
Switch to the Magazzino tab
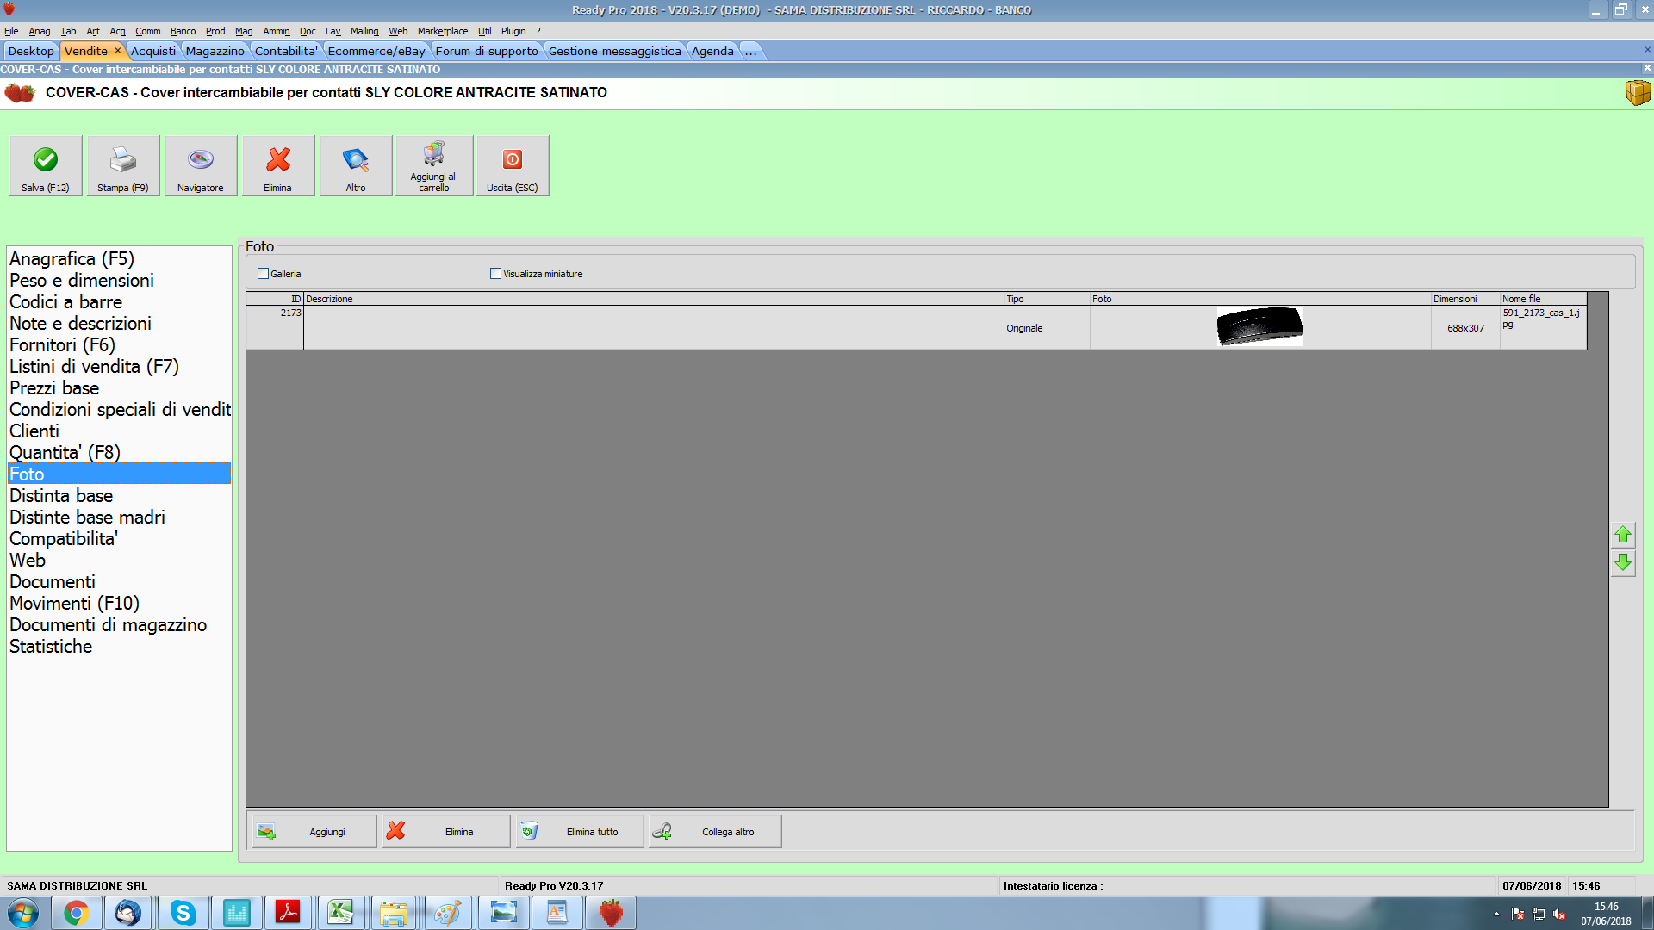point(215,51)
